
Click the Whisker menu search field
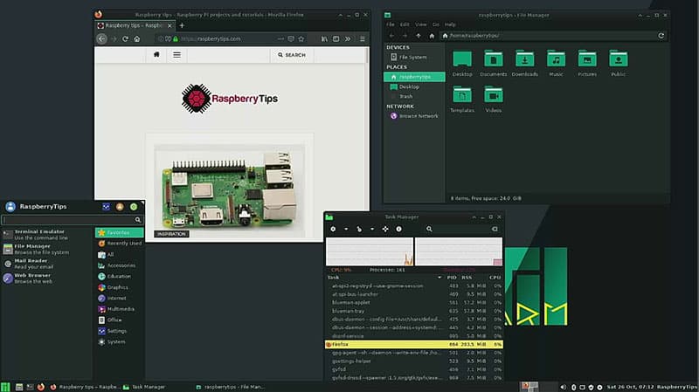72,220
